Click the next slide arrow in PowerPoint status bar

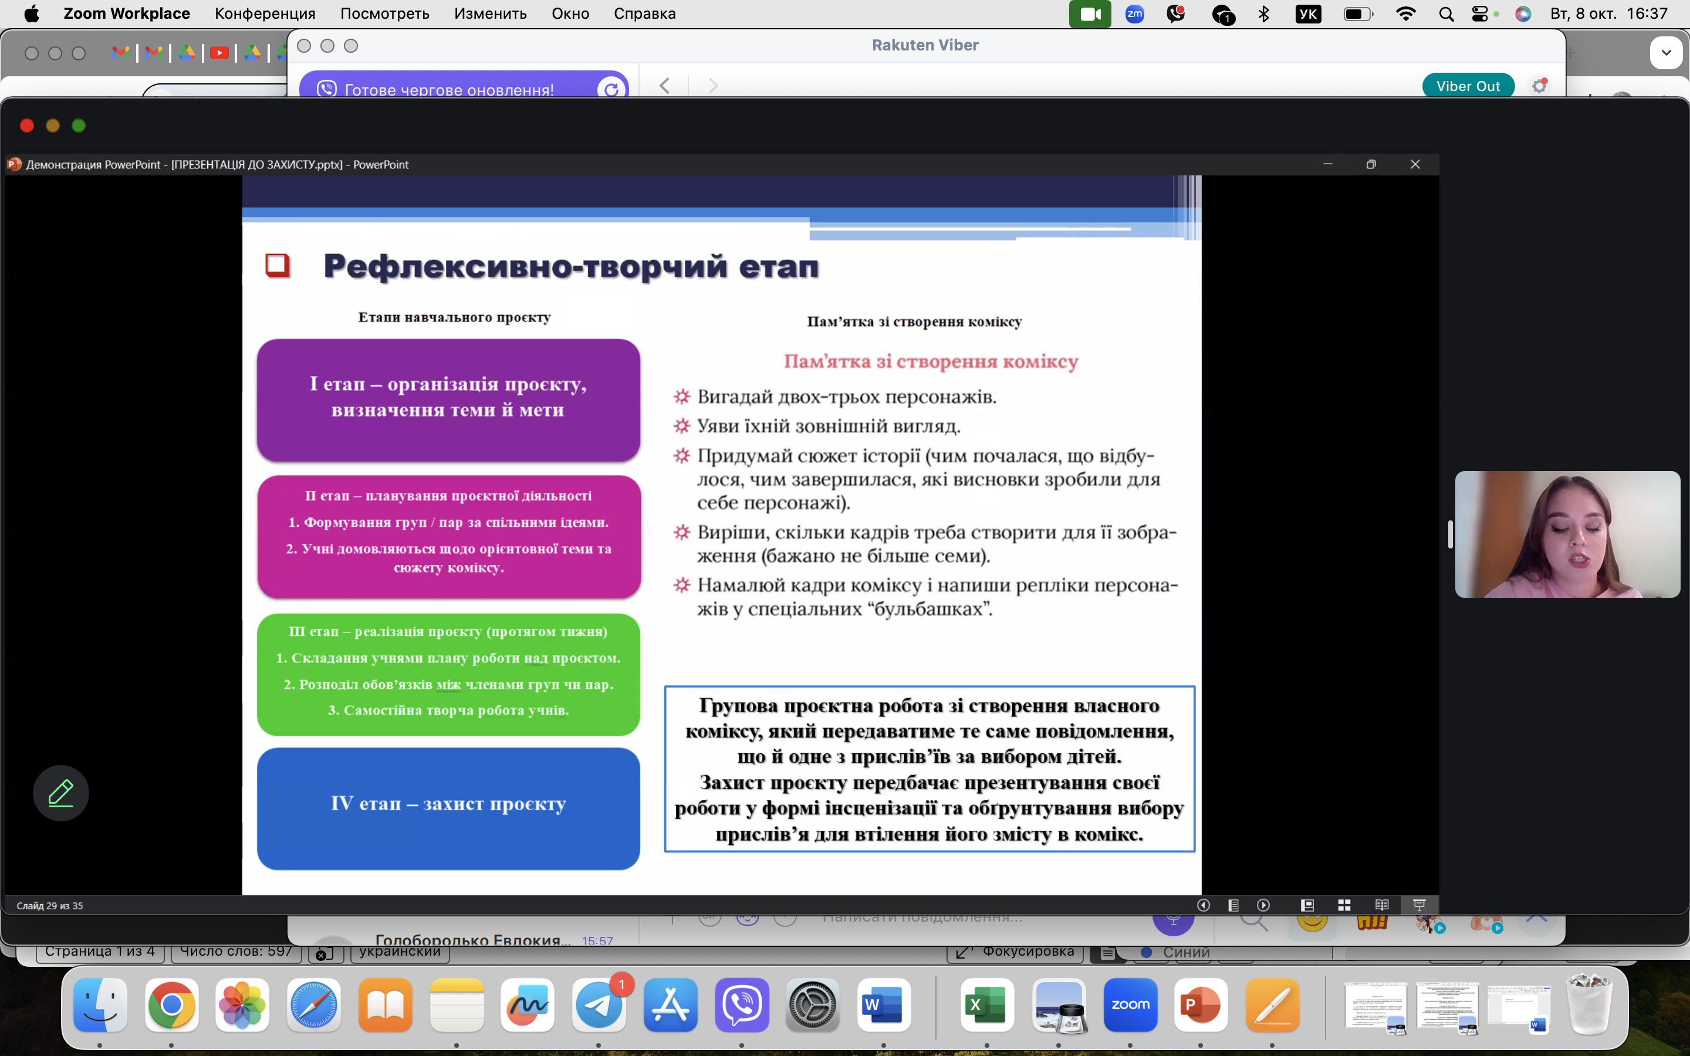tap(1263, 905)
